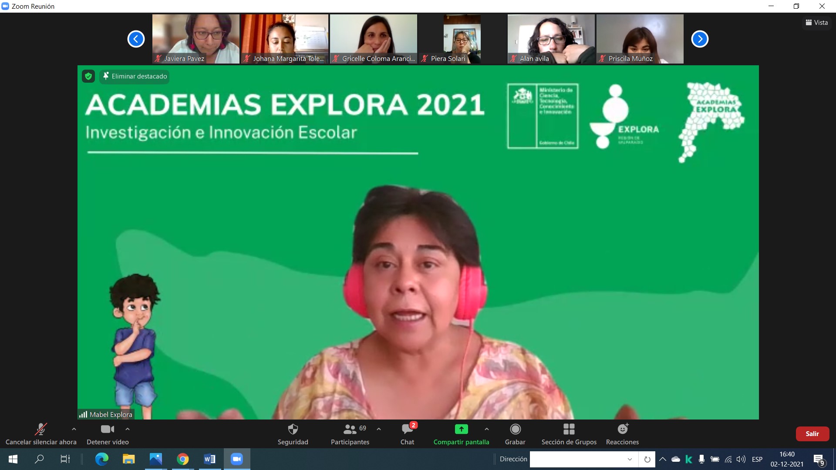Image resolution: width=836 pixels, height=470 pixels.
Task: Open the Vista layout menu
Action: point(816,23)
